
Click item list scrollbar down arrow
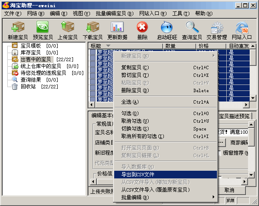tap(253, 98)
